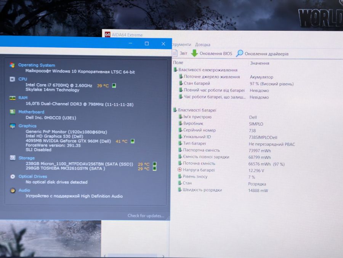Click the CPU 39 °C temperature indicator icon
This screenshot has height=258, width=343.
[x=114, y=86]
